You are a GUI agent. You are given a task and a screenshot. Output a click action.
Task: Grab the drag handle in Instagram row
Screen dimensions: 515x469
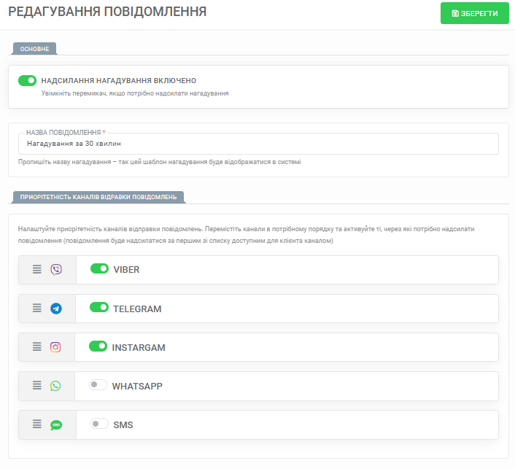click(36, 346)
